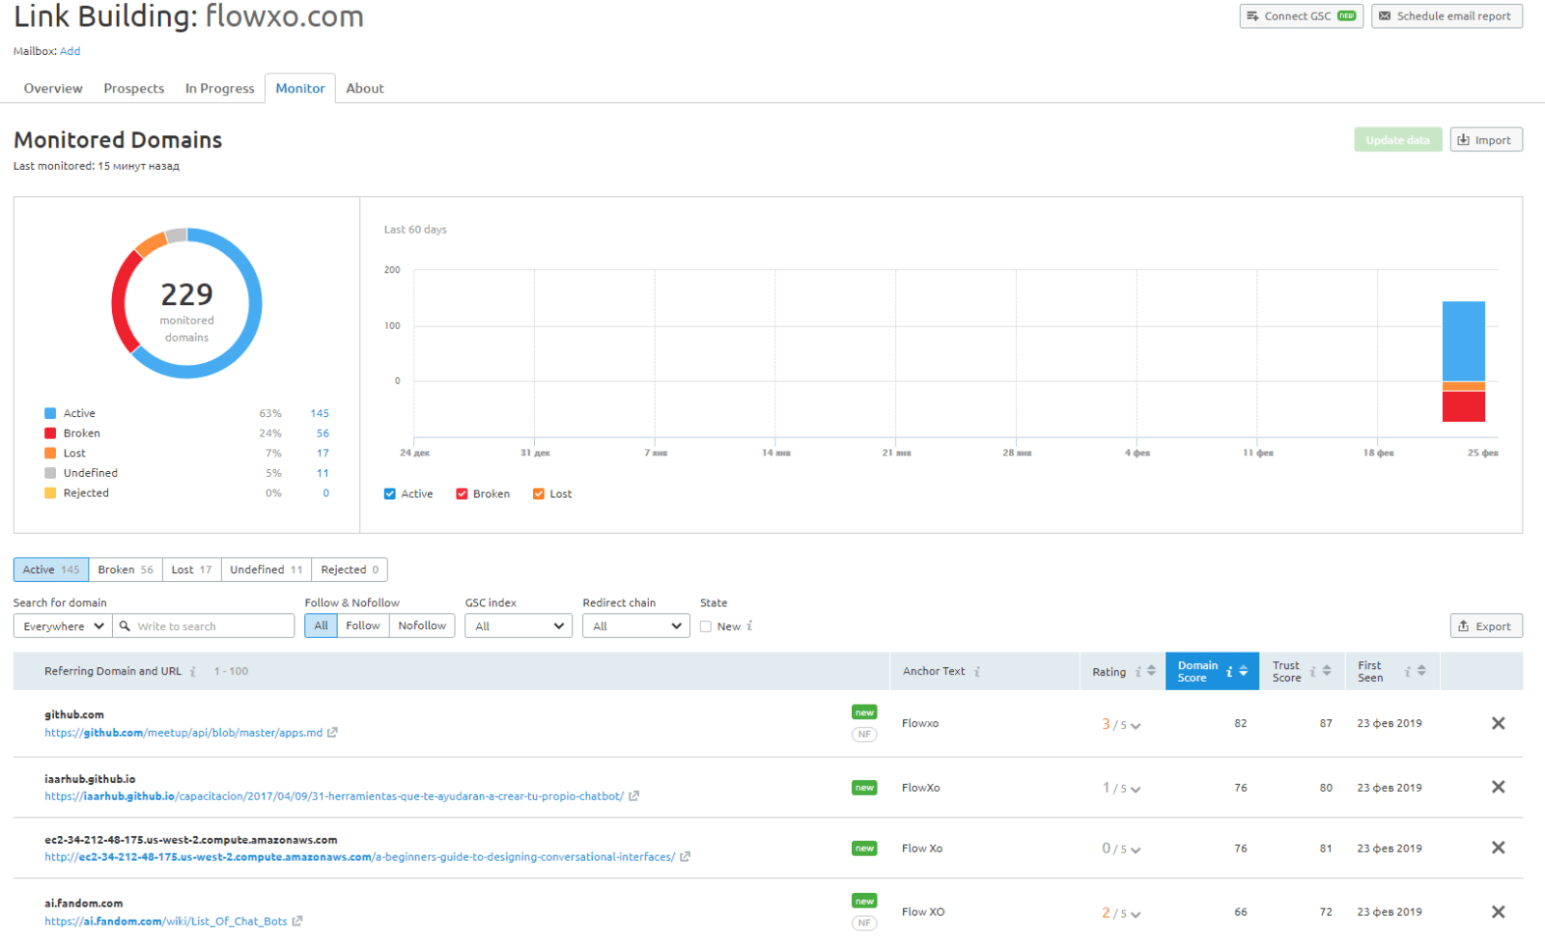The width and height of the screenshot is (1545, 945).
Task: Open the ai.fandom.com List_Of_Chat_Bots link
Action: 166,921
